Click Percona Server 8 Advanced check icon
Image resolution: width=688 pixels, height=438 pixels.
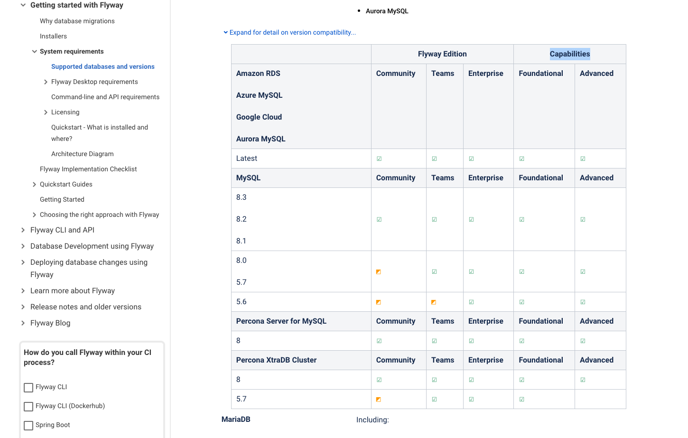(x=583, y=341)
